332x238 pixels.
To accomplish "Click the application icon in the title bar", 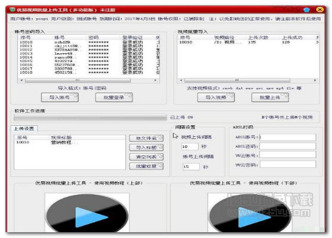I will click(x=13, y=10).
